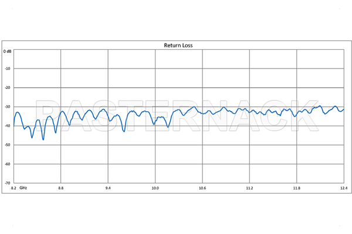Click the -70 y-axis label
This screenshot has width=352, height=234.
click(x=8, y=183)
